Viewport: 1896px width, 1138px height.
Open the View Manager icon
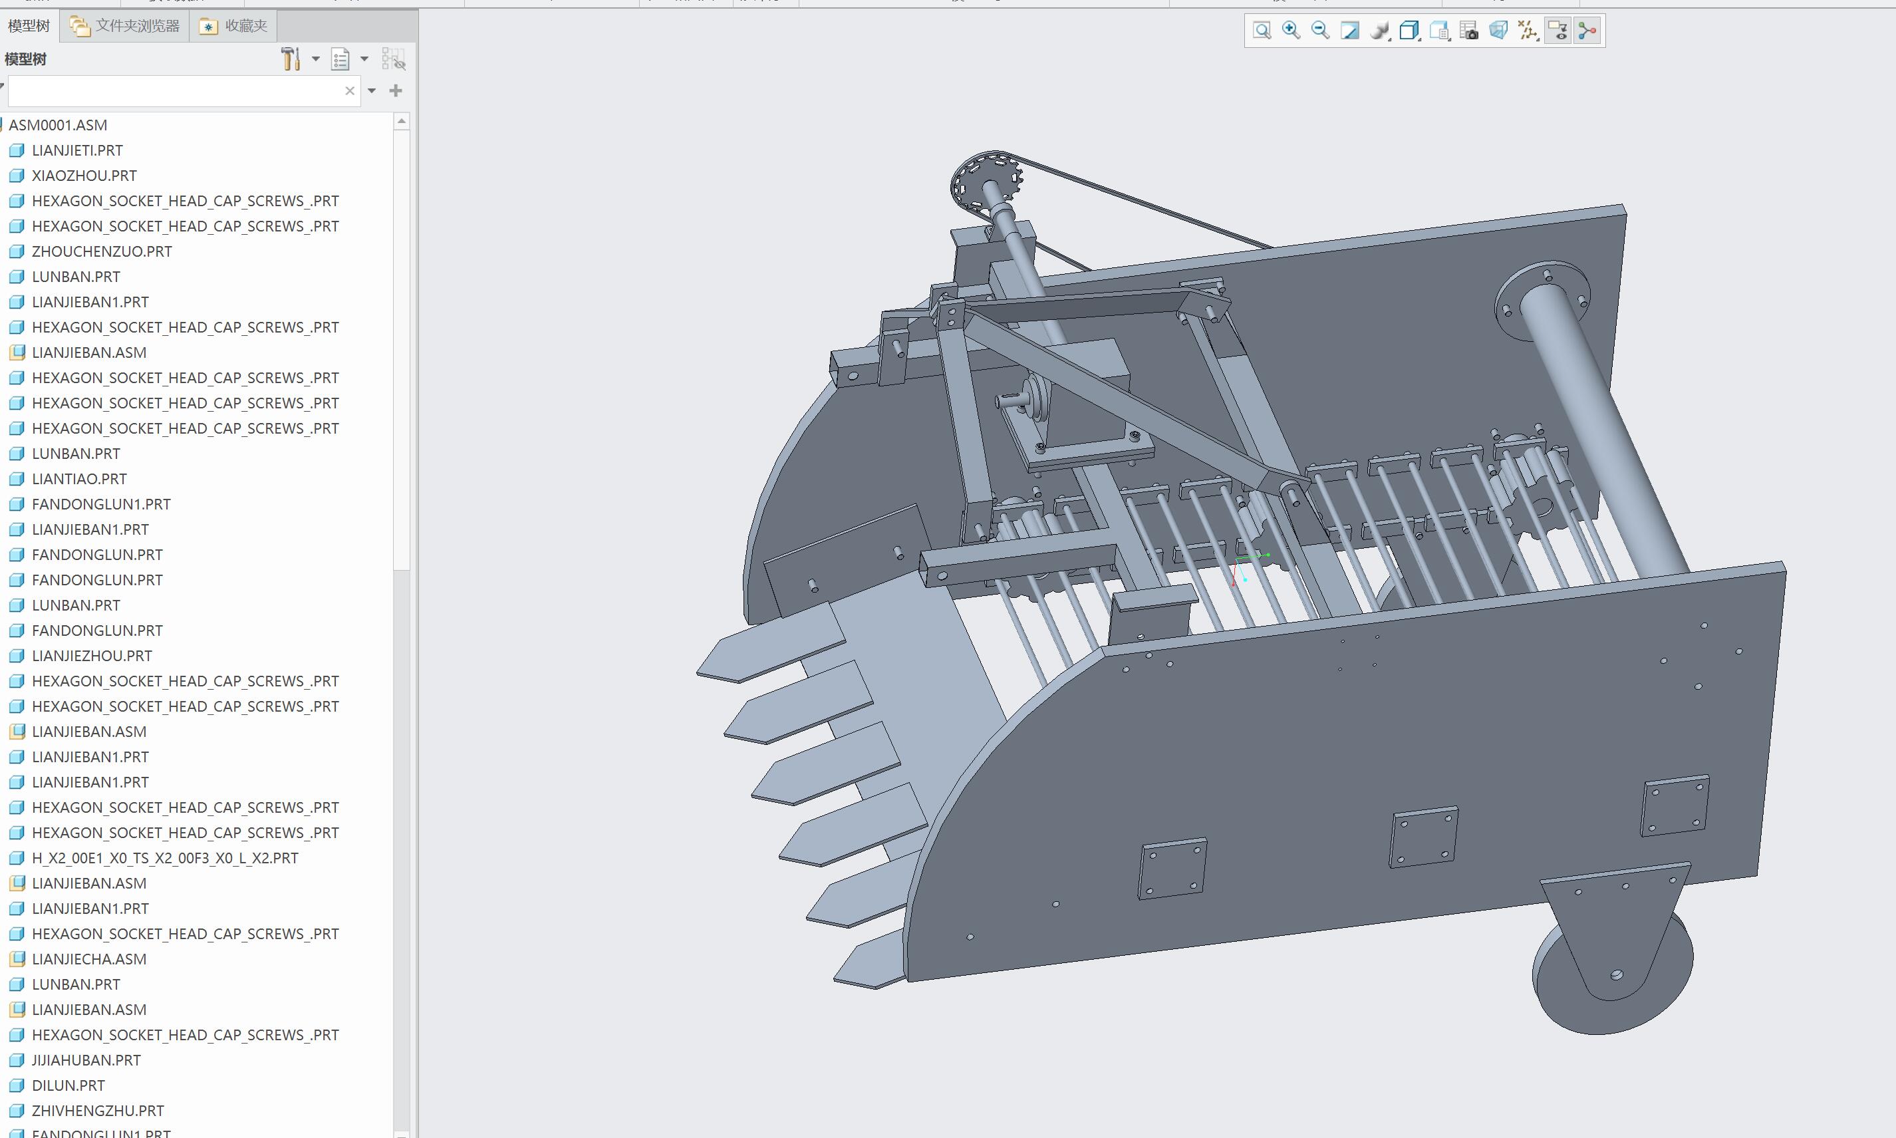point(1439,31)
